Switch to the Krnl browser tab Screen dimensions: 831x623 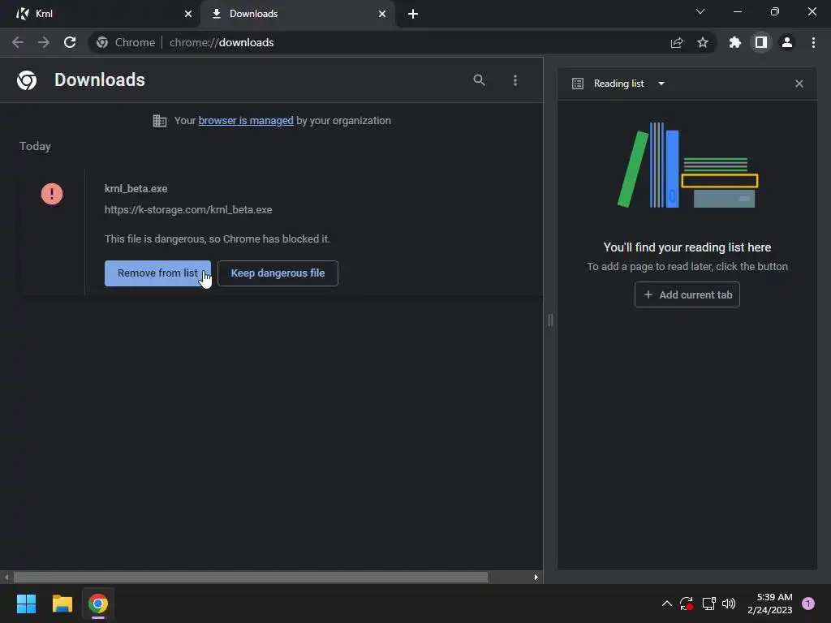click(x=100, y=14)
